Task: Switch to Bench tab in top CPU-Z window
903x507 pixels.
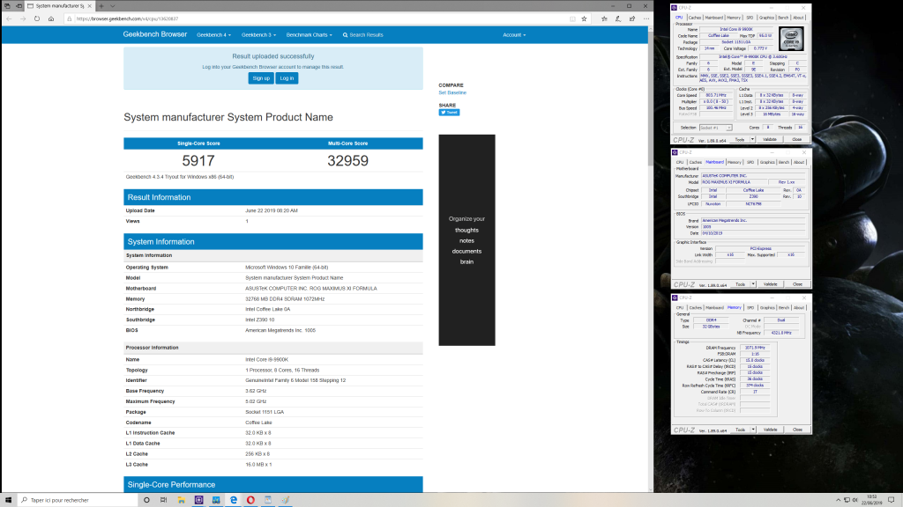Action: pyautogui.click(x=783, y=18)
